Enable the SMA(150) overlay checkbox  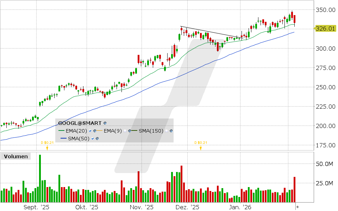point(166,131)
